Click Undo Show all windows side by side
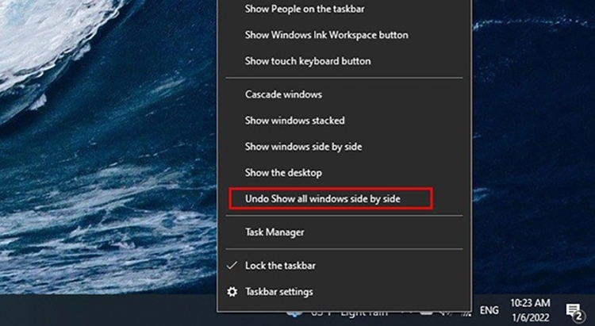The image size is (595, 326). pyautogui.click(x=322, y=198)
